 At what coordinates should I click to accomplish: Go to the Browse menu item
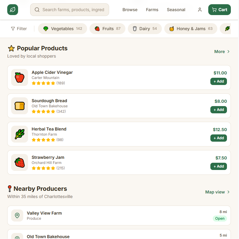(130, 10)
